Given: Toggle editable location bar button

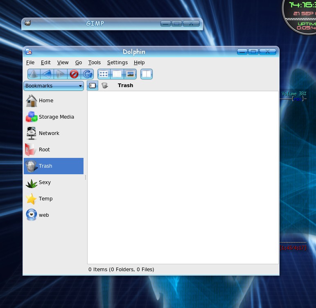Looking at the screenshot, I should pyautogui.click(x=93, y=85).
